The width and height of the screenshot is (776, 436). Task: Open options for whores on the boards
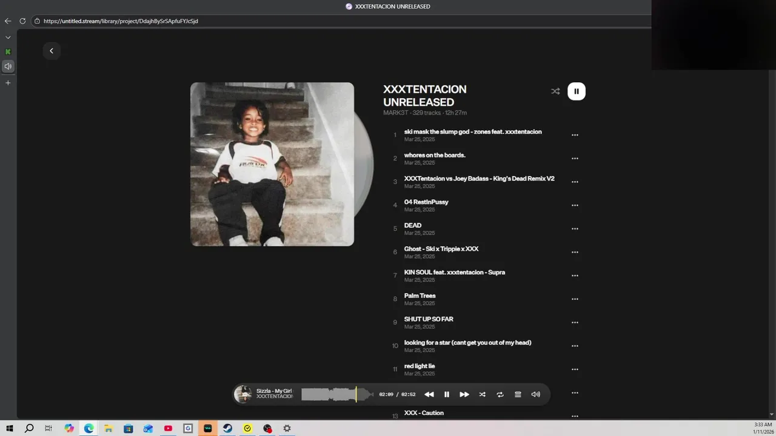pyautogui.click(x=575, y=159)
